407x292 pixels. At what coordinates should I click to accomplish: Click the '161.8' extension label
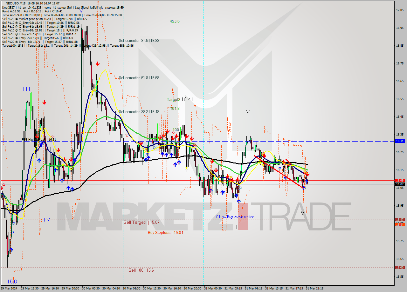(175, 109)
